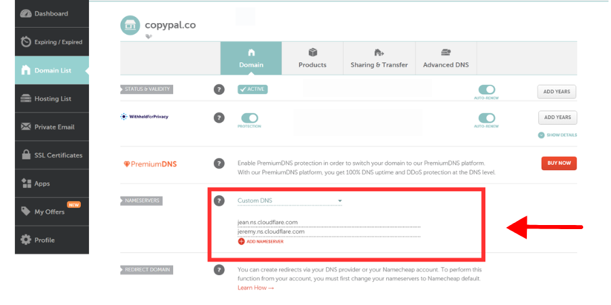Click the Profile gear icon
This screenshot has height=305, width=611.
(x=26, y=240)
